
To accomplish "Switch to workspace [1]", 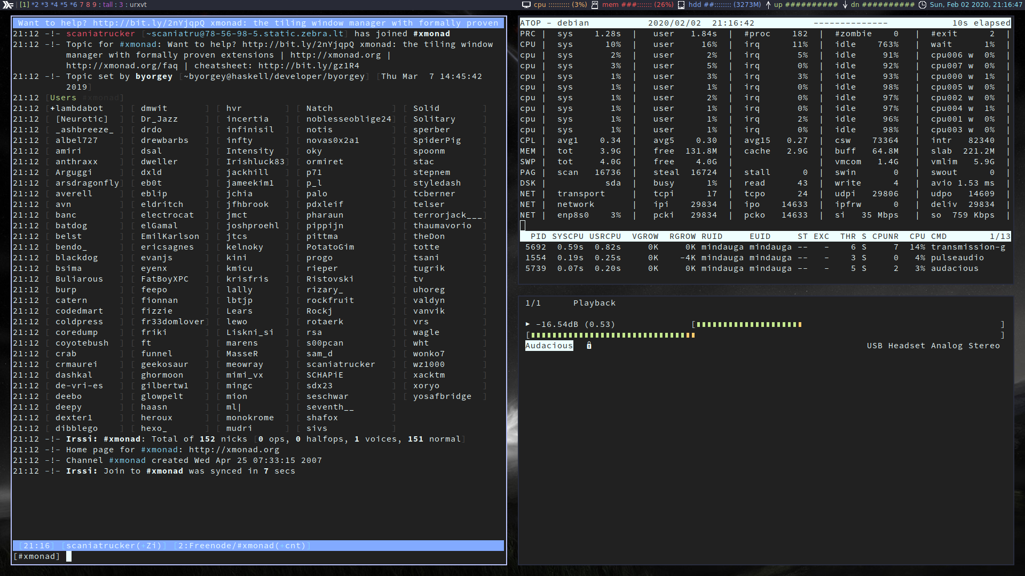I will pyautogui.click(x=25, y=5).
